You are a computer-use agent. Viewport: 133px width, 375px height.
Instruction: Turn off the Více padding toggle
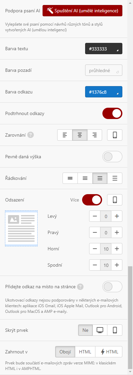coord(92,200)
